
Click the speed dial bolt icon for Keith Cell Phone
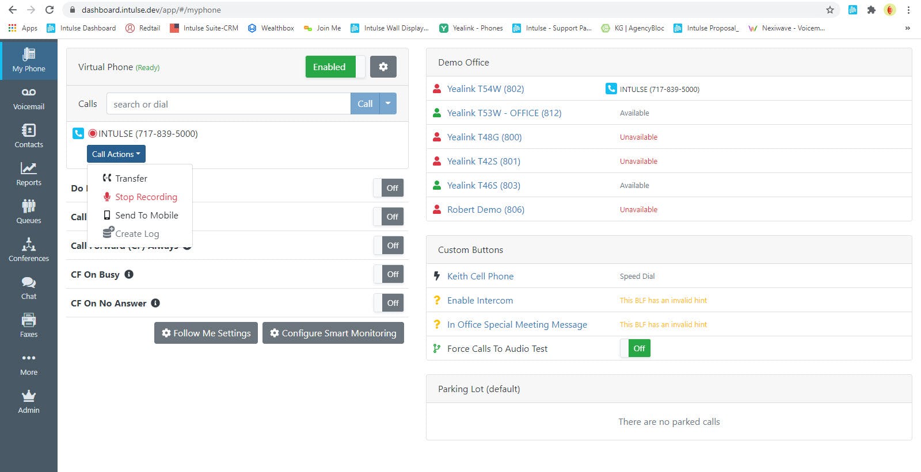[437, 276]
